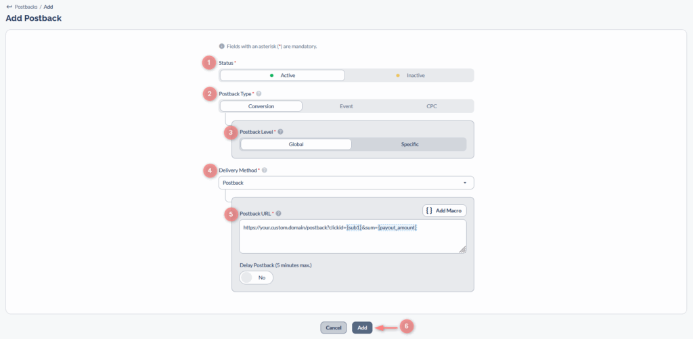Select the Conversion postback type tab
The height and width of the screenshot is (339, 693).
pyautogui.click(x=261, y=106)
